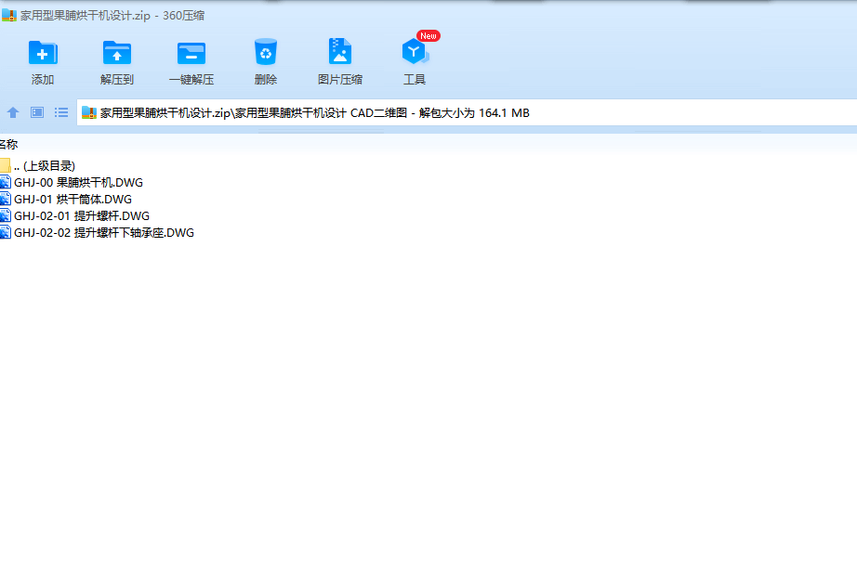Click the 360压缩 app icon in title bar

pos(9,15)
